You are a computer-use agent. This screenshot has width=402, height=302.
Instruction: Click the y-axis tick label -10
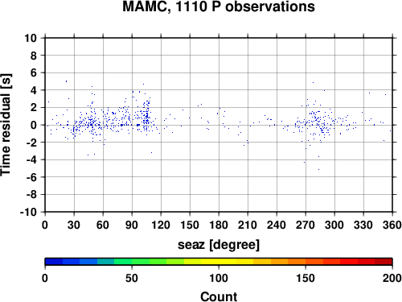[28, 212]
